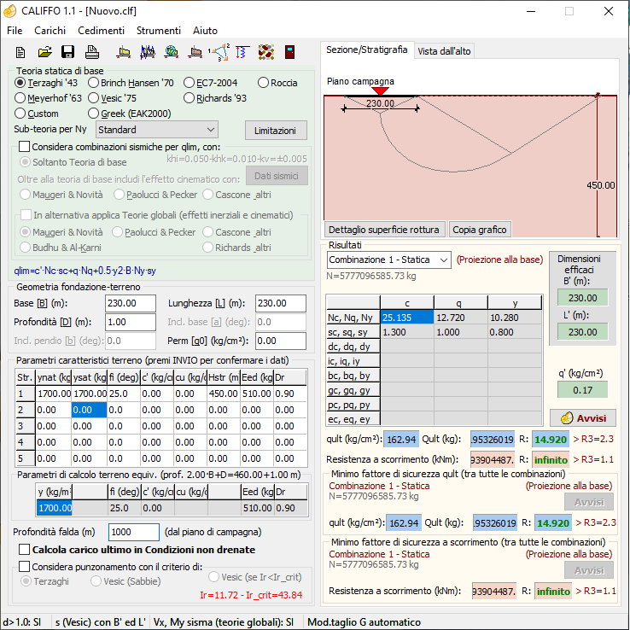Click the highlighted y 1700.00 equivalent soil cell
The width and height of the screenshot is (630, 630).
tap(55, 508)
